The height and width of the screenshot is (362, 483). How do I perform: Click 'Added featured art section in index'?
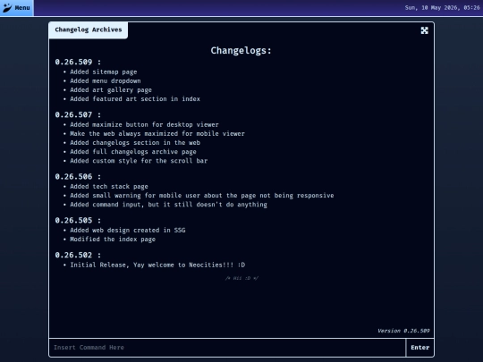point(135,99)
